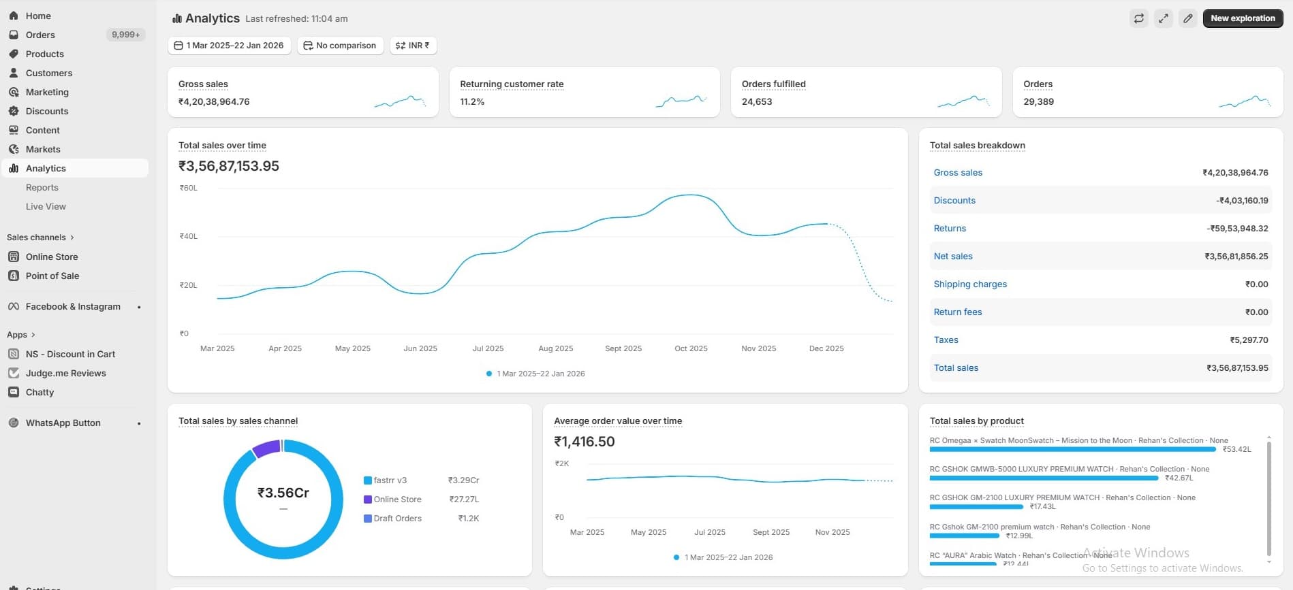The height and width of the screenshot is (590, 1293).
Task: Go to Customers in the sidebar
Action: 49,73
